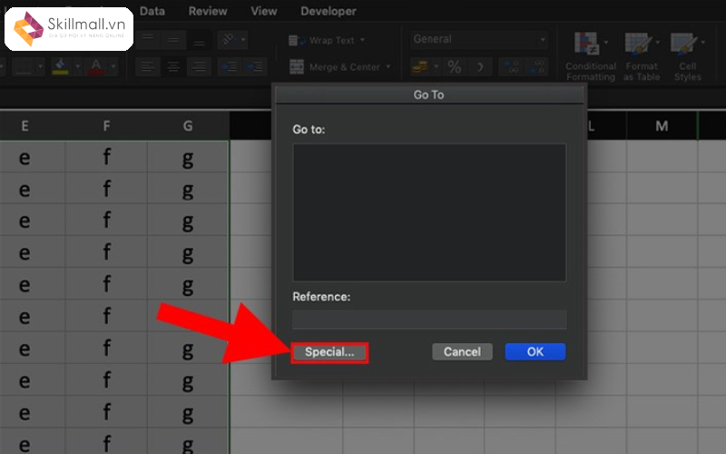Expand the font color dropdown arrow
The image size is (726, 454).
(x=113, y=66)
